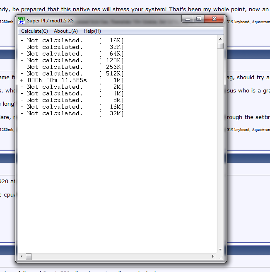Click the vertical scrollbar up arrow
This screenshot has width=270, height=272.
tap(220, 39)
